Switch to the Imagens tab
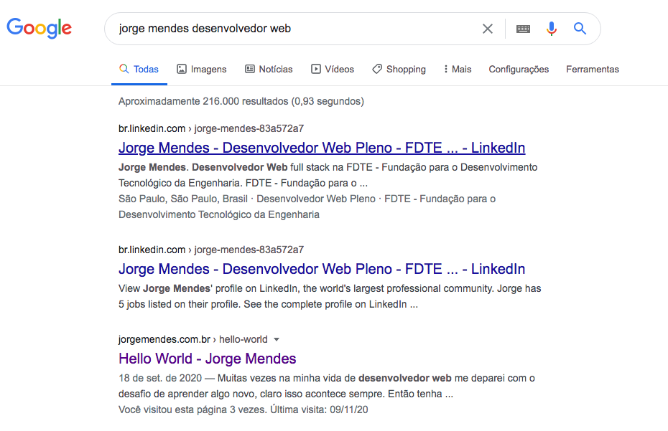The image size is (668, 431). [202, 69]
